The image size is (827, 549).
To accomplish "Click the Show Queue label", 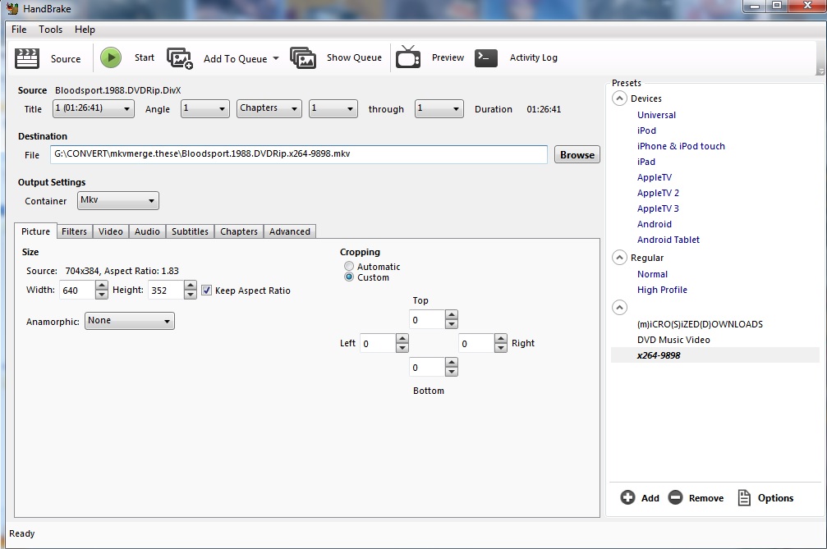I will (x=355, y=57).
